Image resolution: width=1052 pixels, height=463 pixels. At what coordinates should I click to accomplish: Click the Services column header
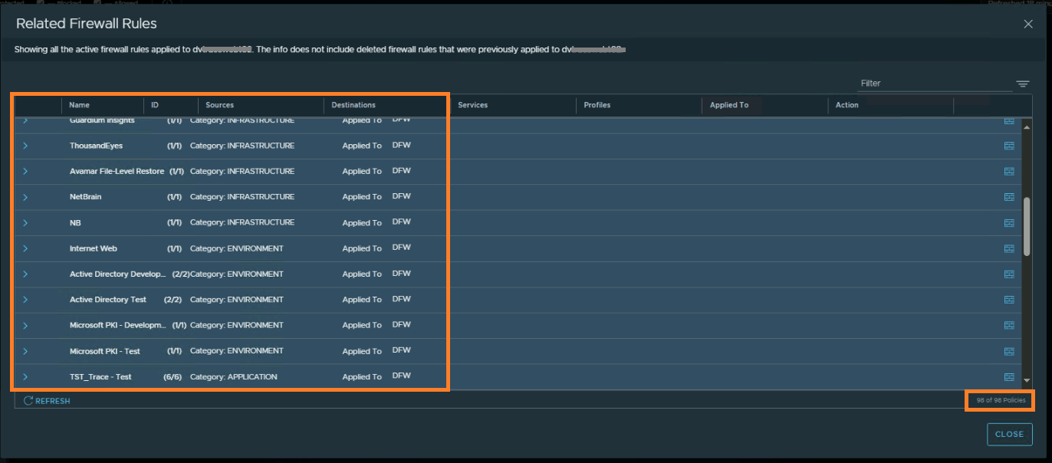point(472,105)
